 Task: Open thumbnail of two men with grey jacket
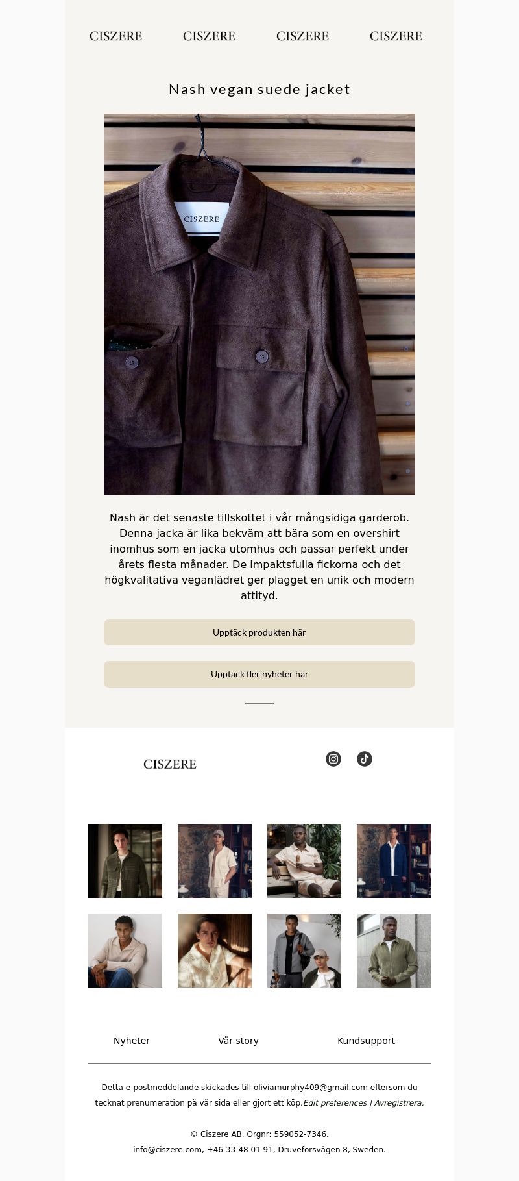point(304,951)
